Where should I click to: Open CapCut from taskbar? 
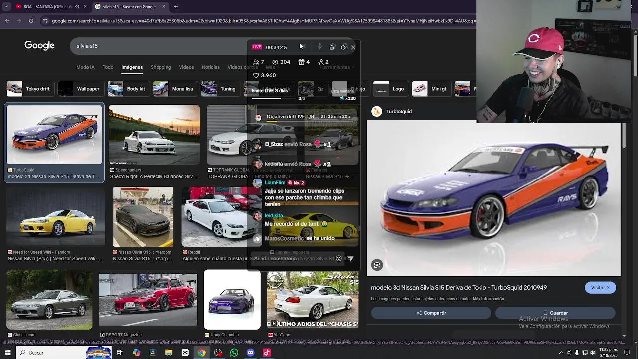point(185,353)
